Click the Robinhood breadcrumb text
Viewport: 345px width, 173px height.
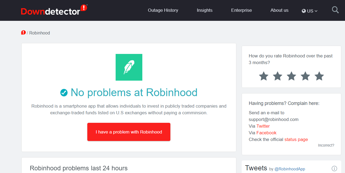coord(40,33)
